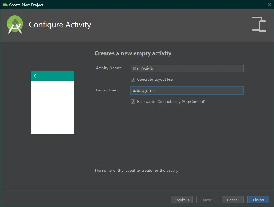Screen dimensions: 274x207
Task: Click the Android Studio logo icon
Action: point(15,25)
